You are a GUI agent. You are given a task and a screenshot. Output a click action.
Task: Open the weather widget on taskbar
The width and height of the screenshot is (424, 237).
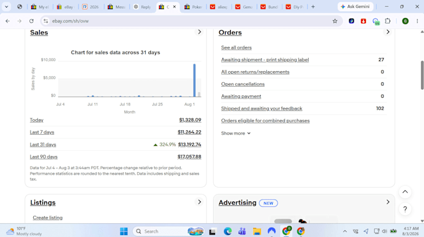coord(24,231)
